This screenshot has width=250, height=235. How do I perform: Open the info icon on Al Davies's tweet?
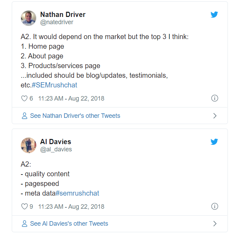(215, 206)
